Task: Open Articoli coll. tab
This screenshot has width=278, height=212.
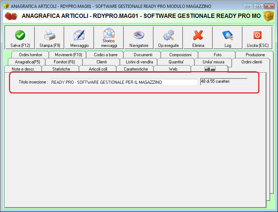Action: (x=98, y=69)
